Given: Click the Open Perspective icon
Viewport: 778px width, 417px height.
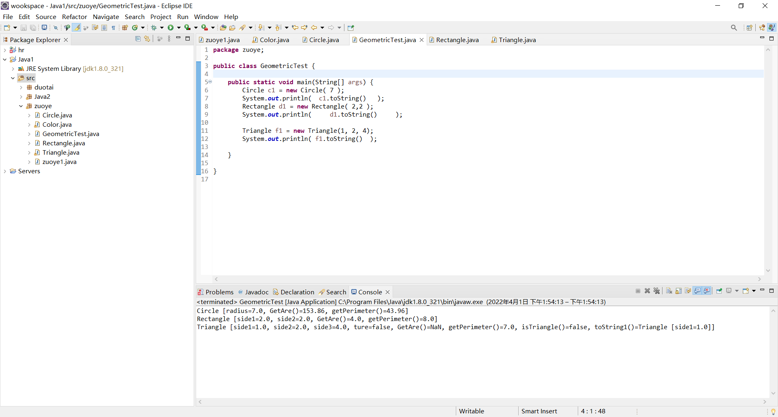Looking at the screenshot, I should (750, 28).
